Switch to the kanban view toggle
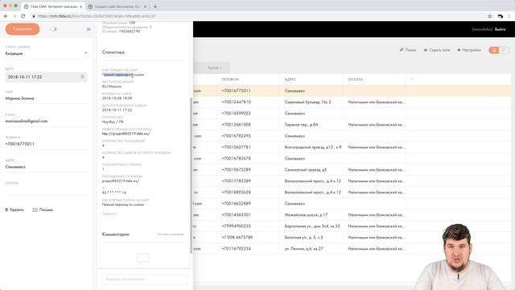This screenshot has height=290, width=515. [504, 50]
